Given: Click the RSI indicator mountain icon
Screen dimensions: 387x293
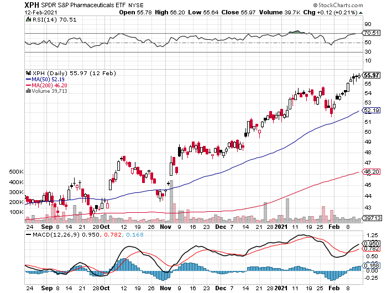Looking at the screenshot, I should 28,19.
